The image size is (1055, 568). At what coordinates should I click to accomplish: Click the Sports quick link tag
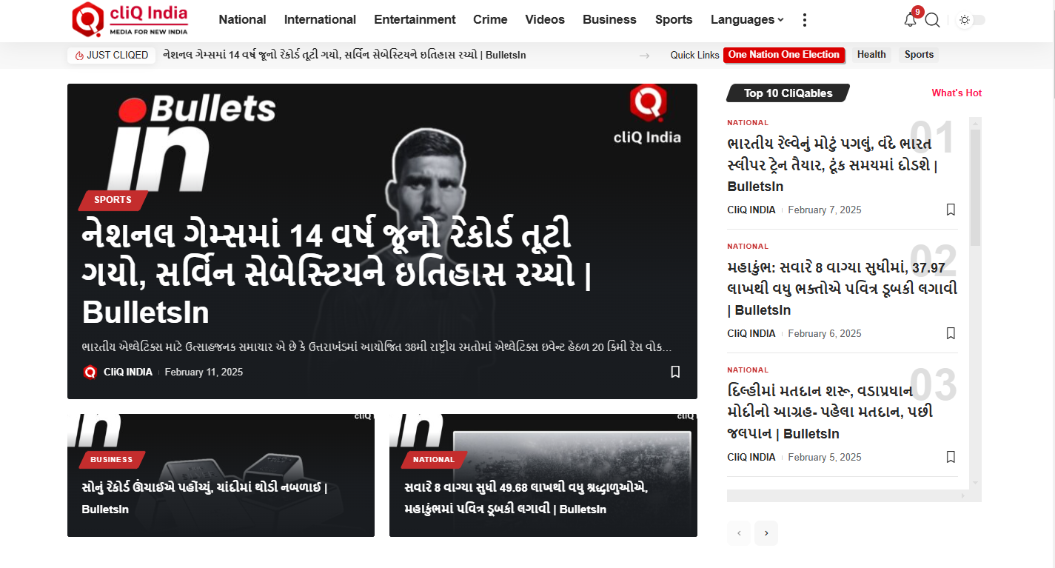[919, 55]
